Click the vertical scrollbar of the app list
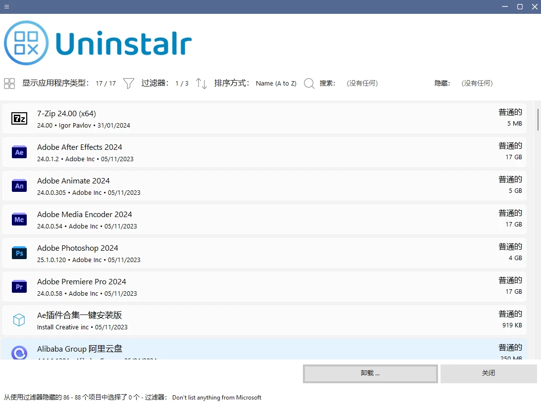The width and height of the screenshot is (541, 405). click(x=538, y=119)
